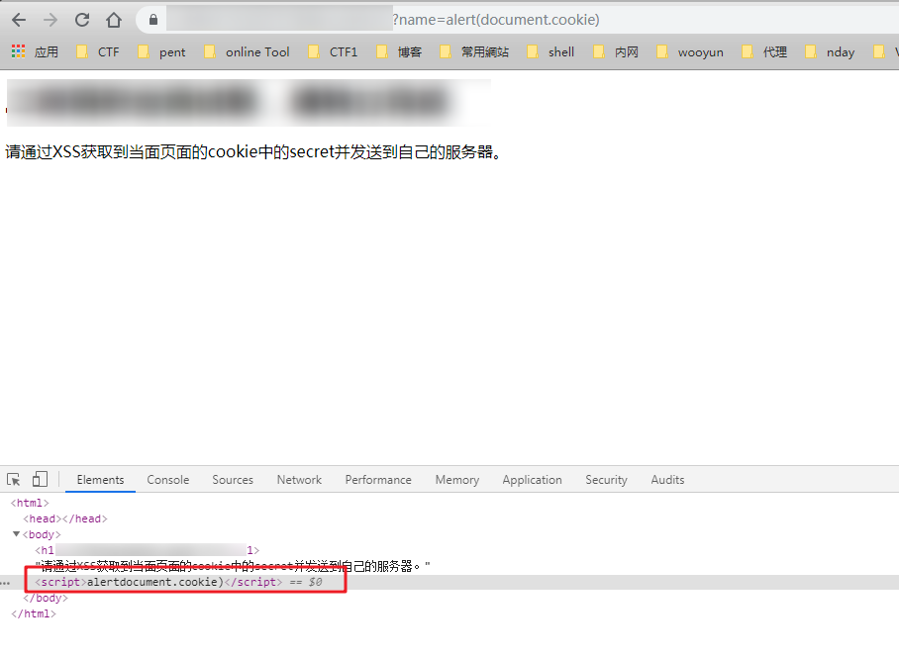Reload the page with the refresh icon
Screen dimensions: 899x658
tap(82, 20)
